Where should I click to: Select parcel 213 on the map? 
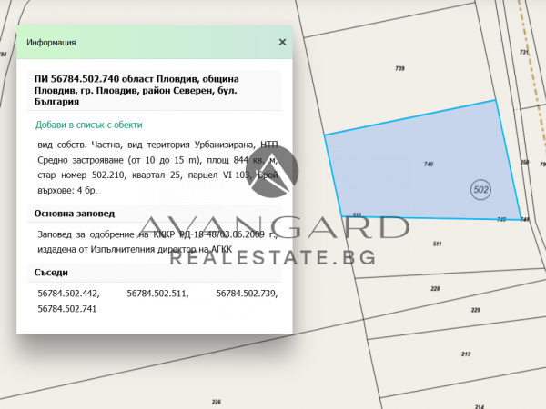tap(465, 354)
